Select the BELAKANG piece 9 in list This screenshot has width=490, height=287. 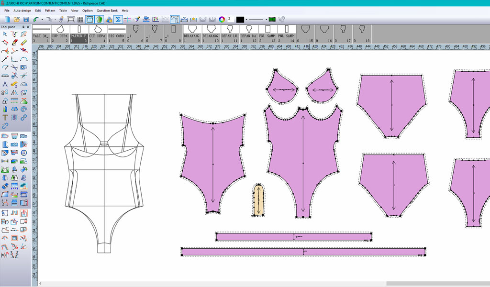pyautogui.click(x=192, y=33)
